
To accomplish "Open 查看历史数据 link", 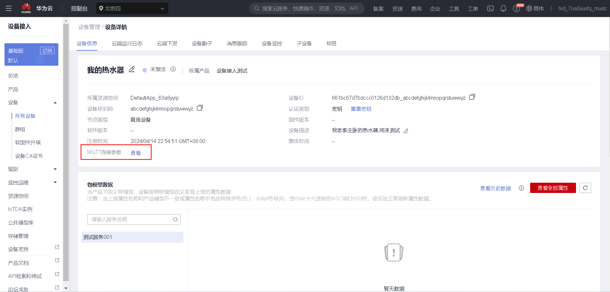I will [496, 188].
